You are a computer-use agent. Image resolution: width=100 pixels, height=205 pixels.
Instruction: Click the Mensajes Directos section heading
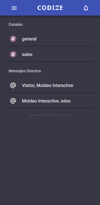tap(25, 71)
